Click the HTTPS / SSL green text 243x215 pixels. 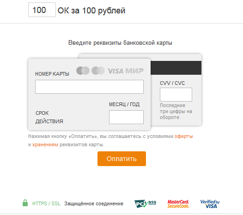coord(46,203)
